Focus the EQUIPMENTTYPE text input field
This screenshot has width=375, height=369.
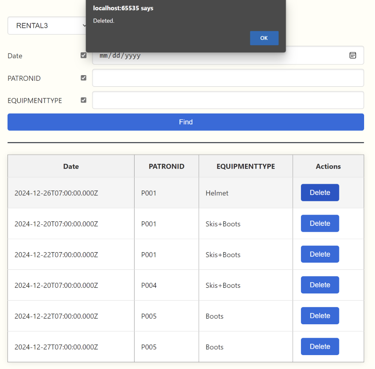click(x=228, y=100)
